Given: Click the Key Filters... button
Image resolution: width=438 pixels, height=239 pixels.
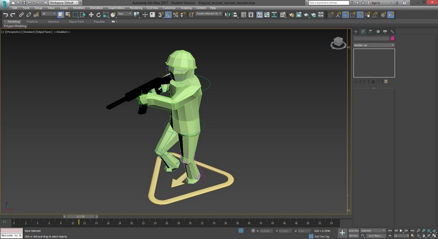Looking at the screenshot, I should 375,236.
